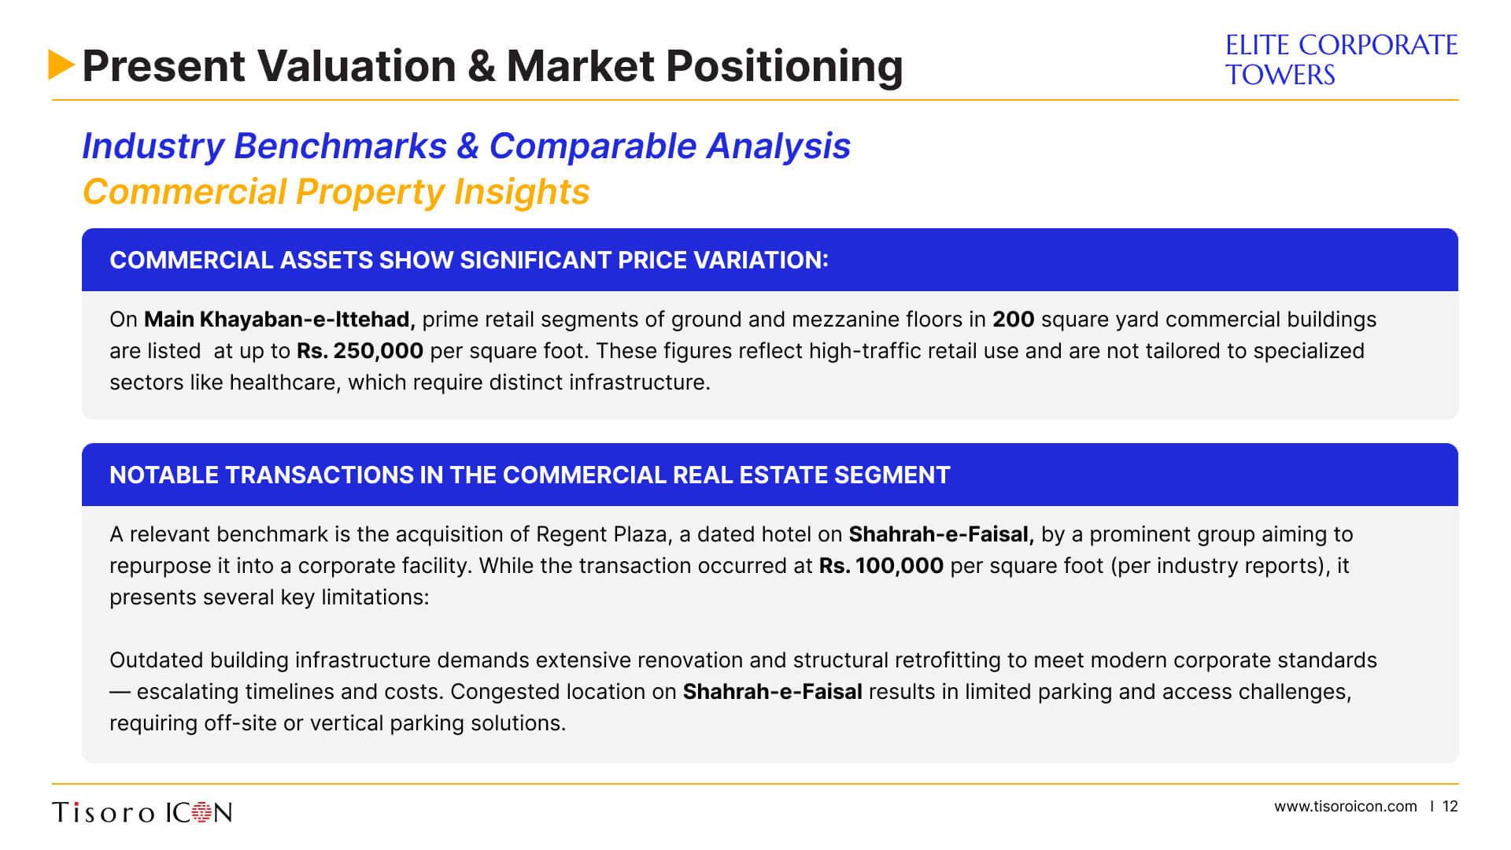Click the Notable Transactions blue header bar
The height and width of the screenshot is (850, 1511).
pyautogui.click(x=770, y=475)
